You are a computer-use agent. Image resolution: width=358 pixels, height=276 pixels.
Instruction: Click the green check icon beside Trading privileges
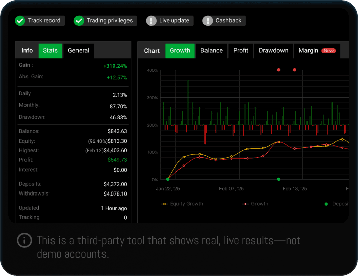coord(79,21)
